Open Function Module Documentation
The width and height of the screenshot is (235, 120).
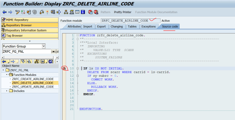coord(156,12)
